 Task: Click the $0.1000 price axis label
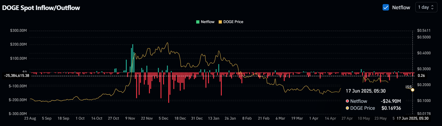(x=424, y=101)
